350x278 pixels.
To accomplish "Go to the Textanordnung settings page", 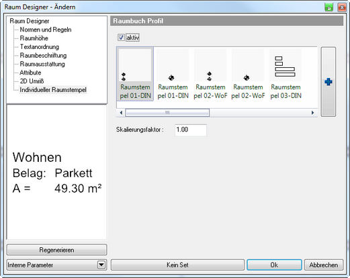I will tap(40, 47).
